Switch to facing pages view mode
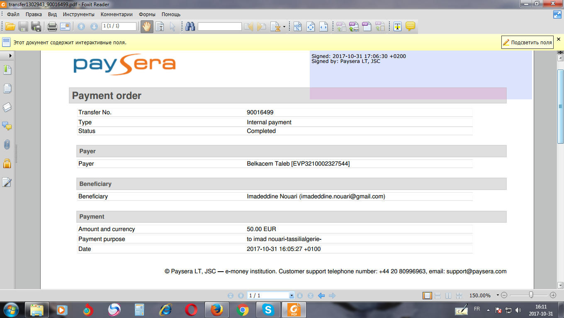 [448, 296]
